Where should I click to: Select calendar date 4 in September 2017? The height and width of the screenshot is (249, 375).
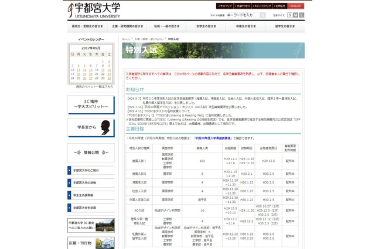point(79,66)
